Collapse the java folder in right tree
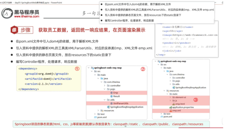The image size is (225, 133). (164, 71)
